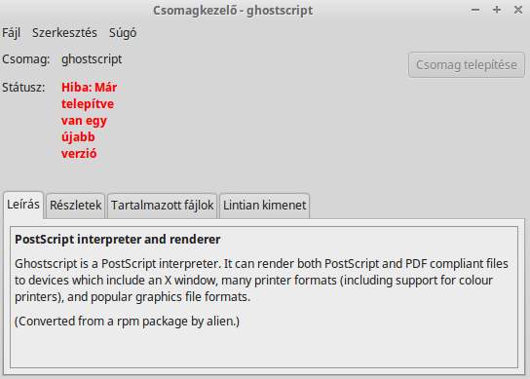Open the Fájl menu

(x=11, y=33)
